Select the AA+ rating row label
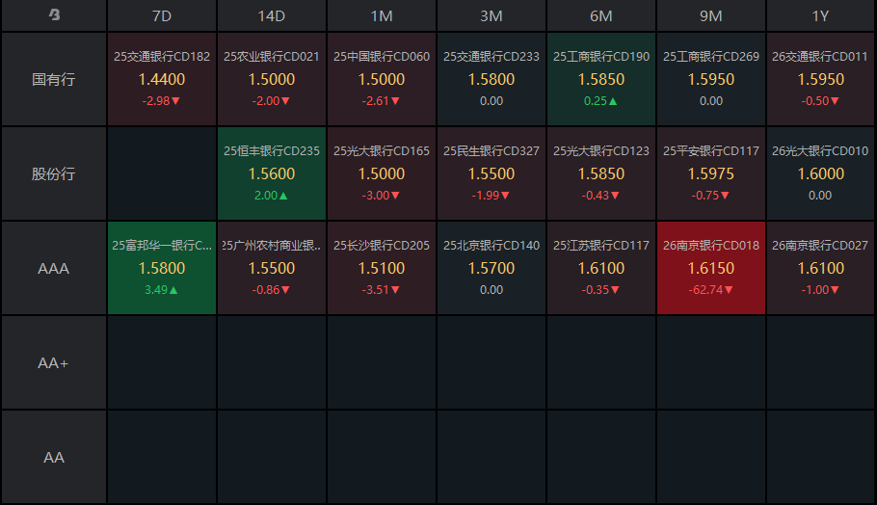 [x=54, y=362]
